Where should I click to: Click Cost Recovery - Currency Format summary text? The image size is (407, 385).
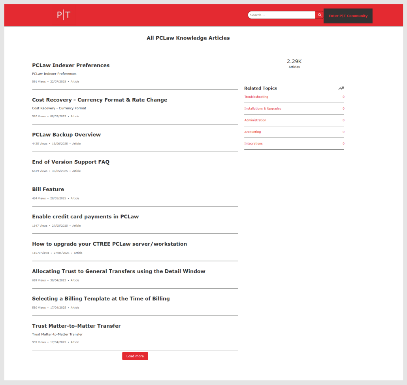point(59,108)
